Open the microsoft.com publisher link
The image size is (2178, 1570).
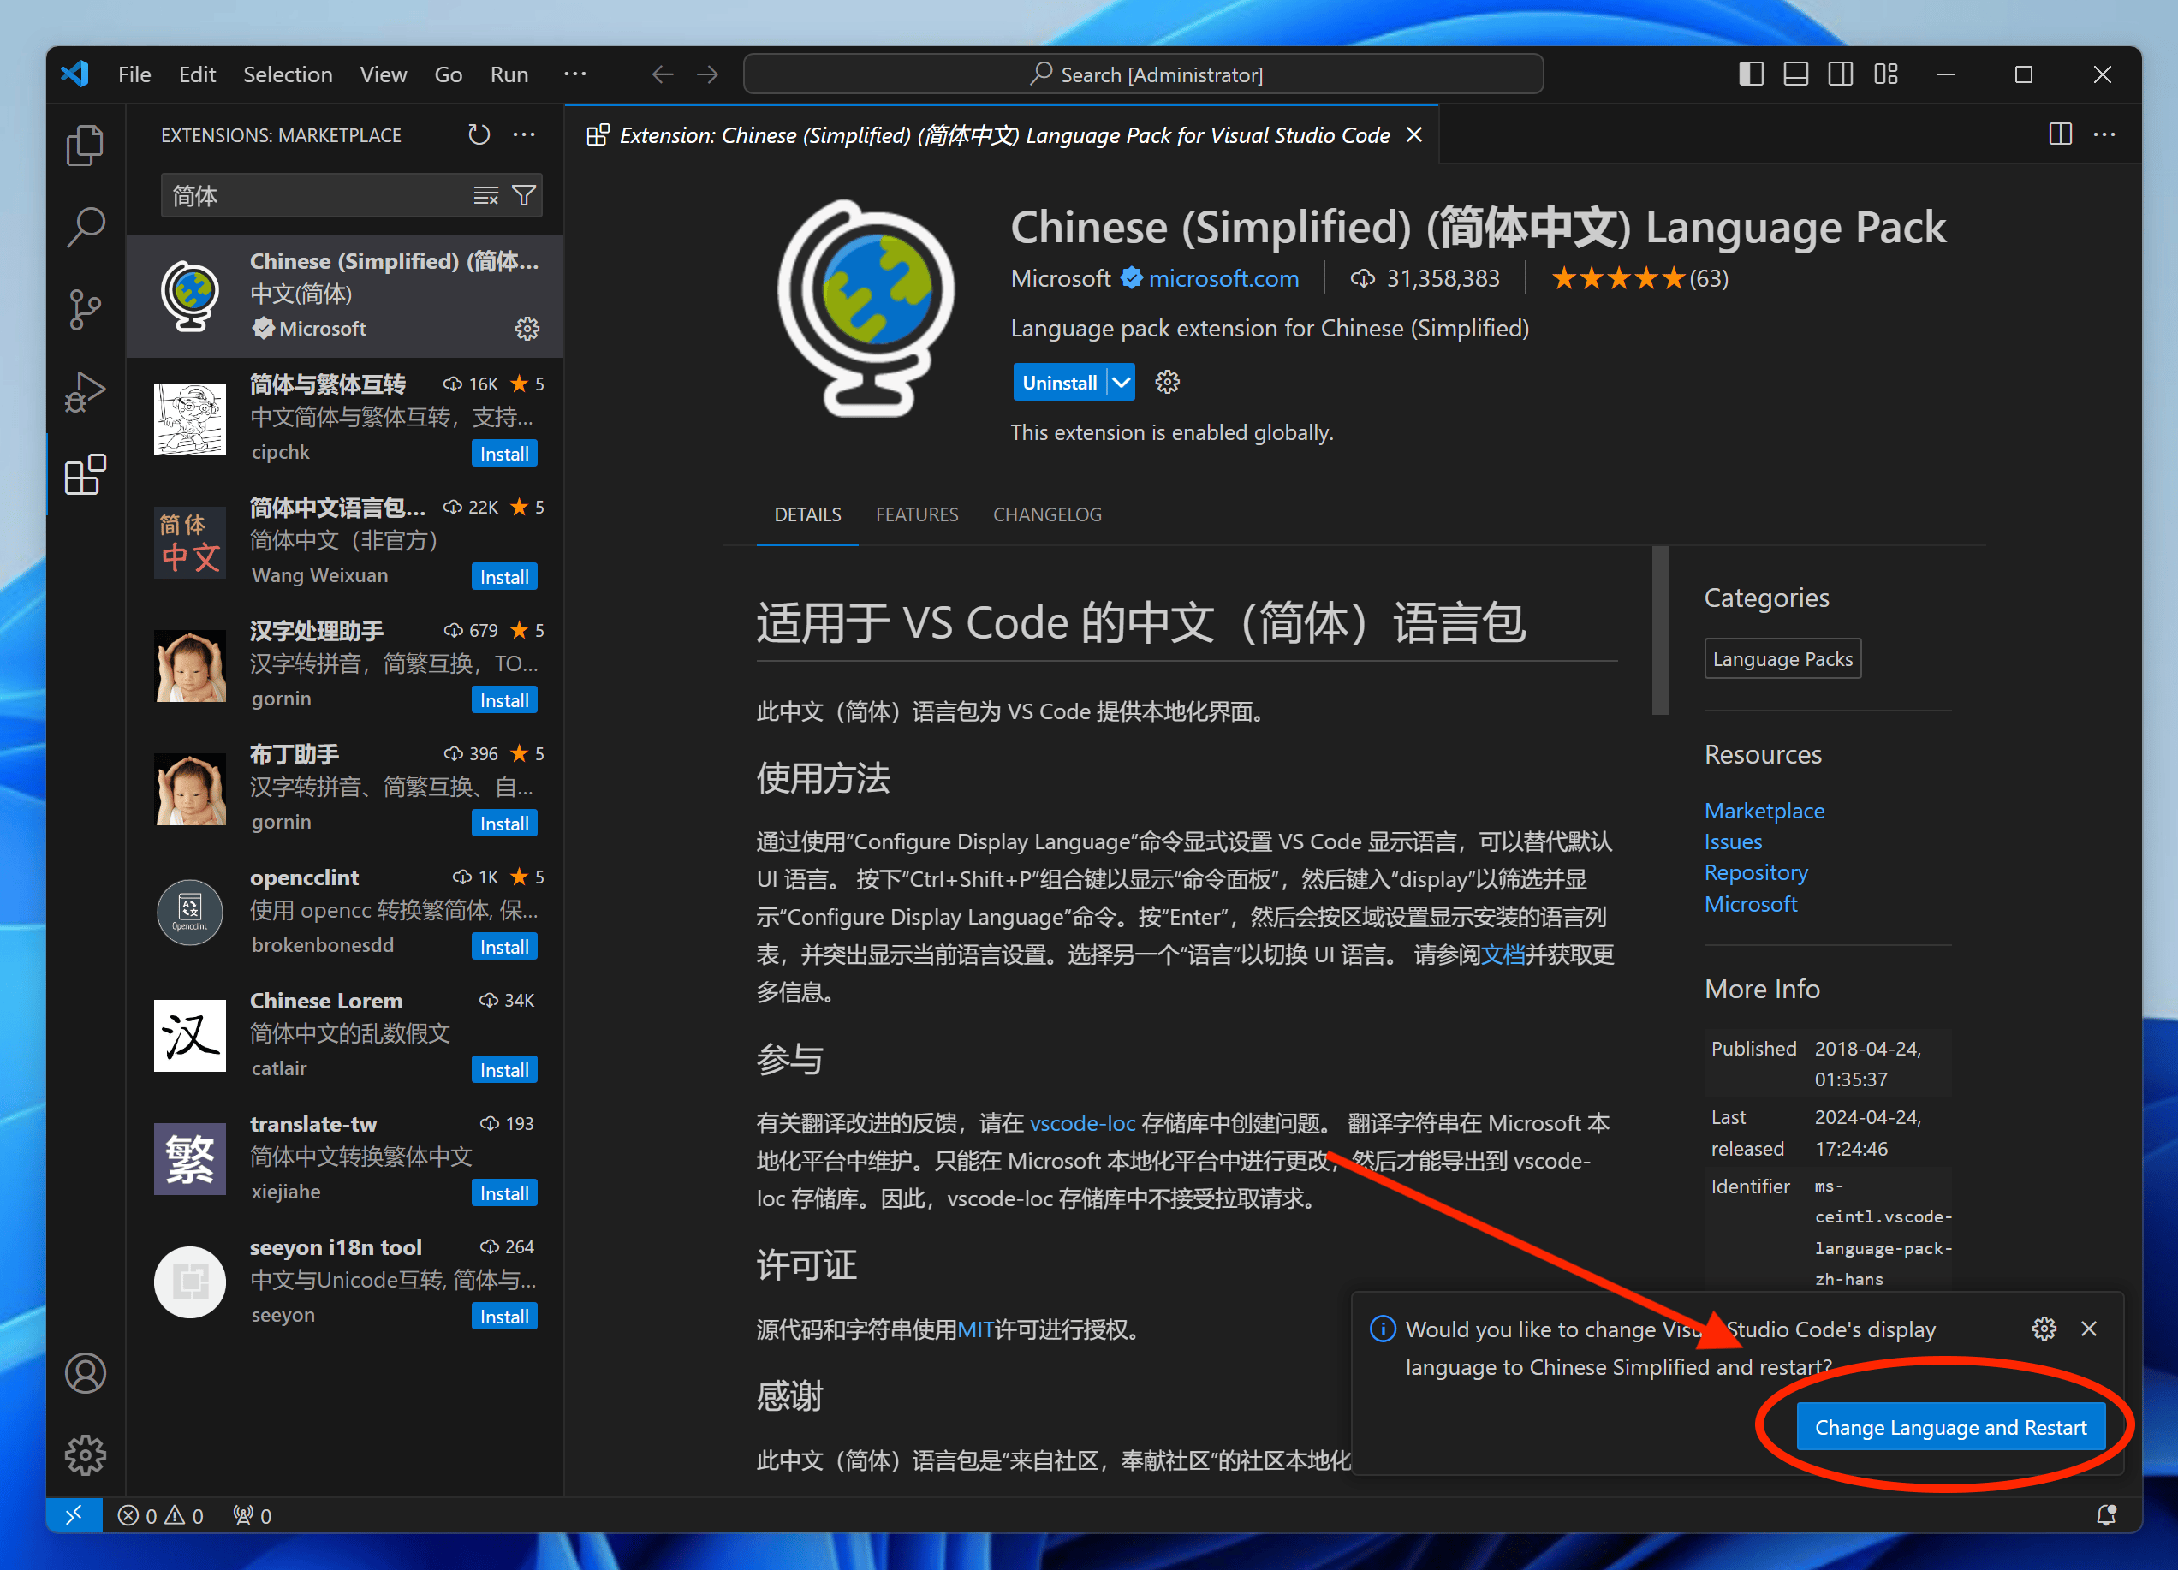tap(1223, 278)
